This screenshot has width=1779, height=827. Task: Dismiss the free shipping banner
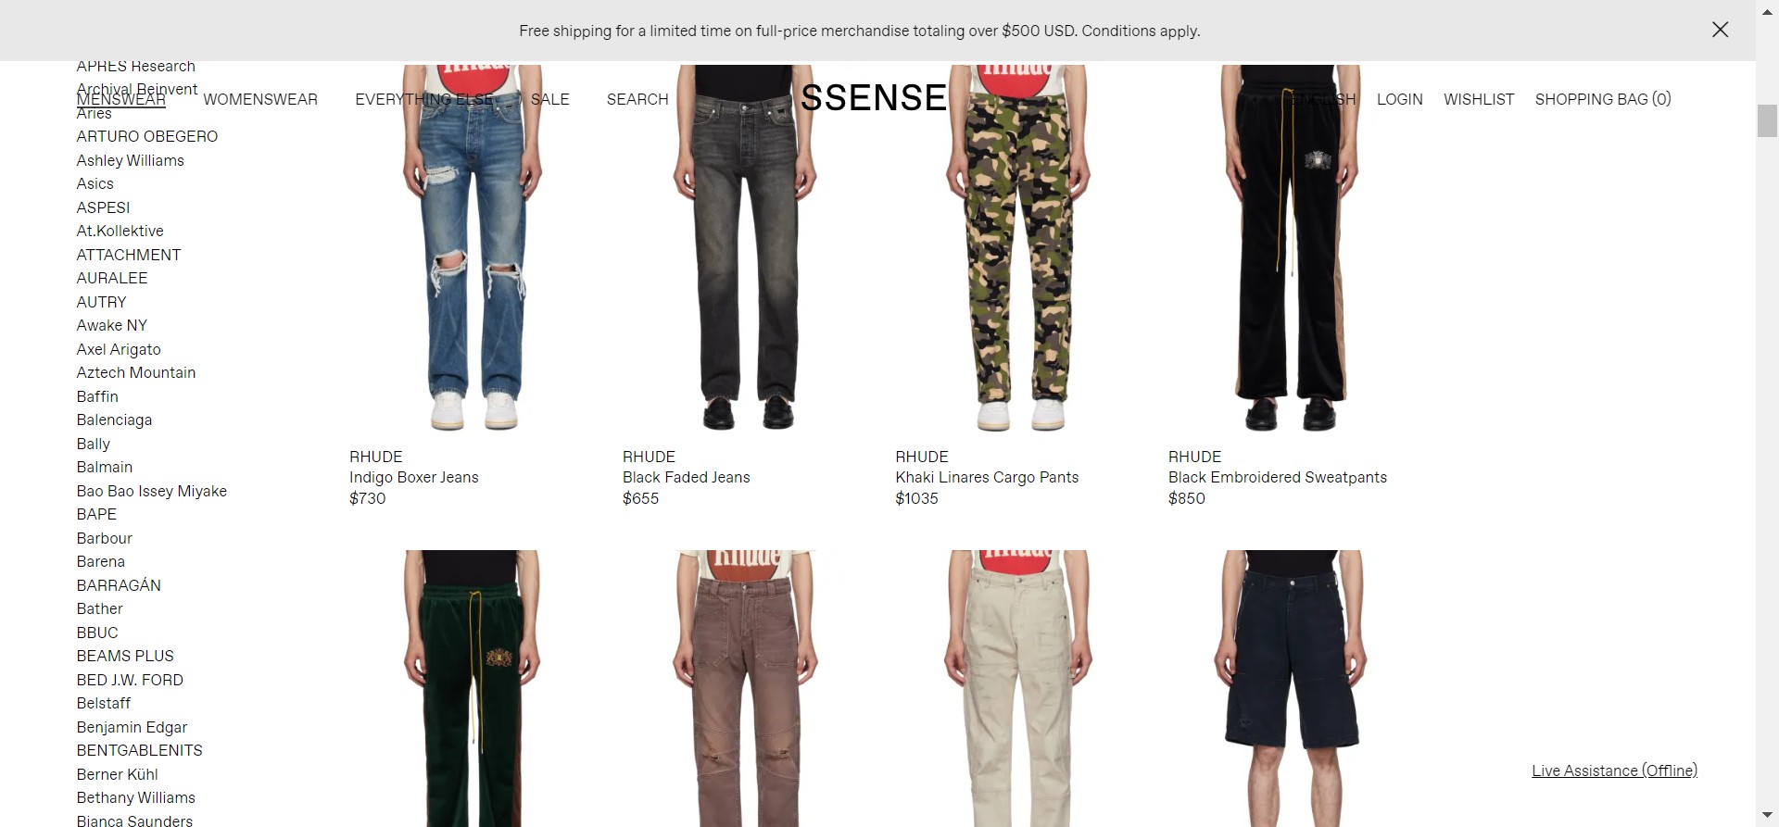(1720, 30)
